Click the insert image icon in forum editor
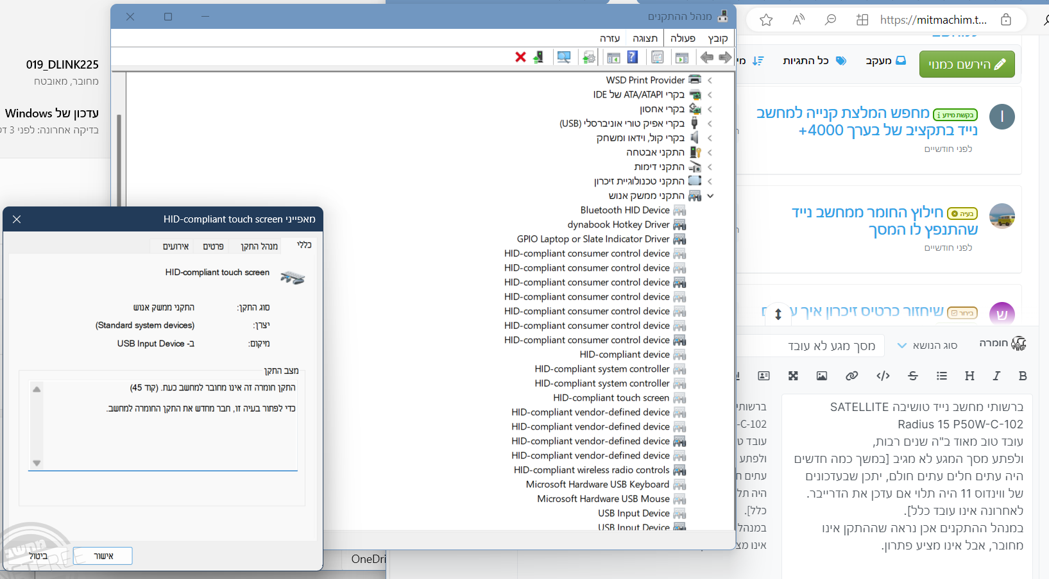This screenshot has width=1049, height=579. coord(822,376)
